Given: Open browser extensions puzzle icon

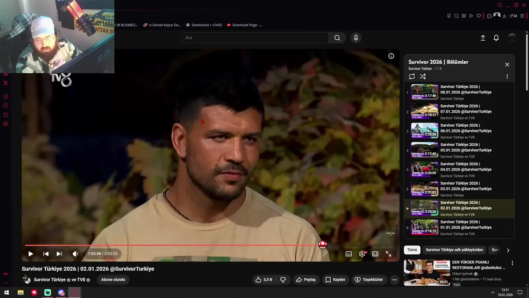Looking at the screenshot, I should (489, 16).
